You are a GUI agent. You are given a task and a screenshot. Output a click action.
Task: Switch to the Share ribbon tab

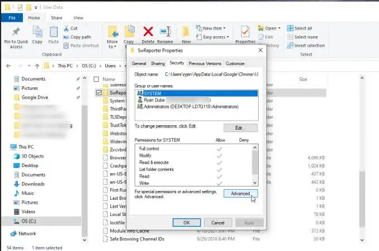[x=56, y=18]
